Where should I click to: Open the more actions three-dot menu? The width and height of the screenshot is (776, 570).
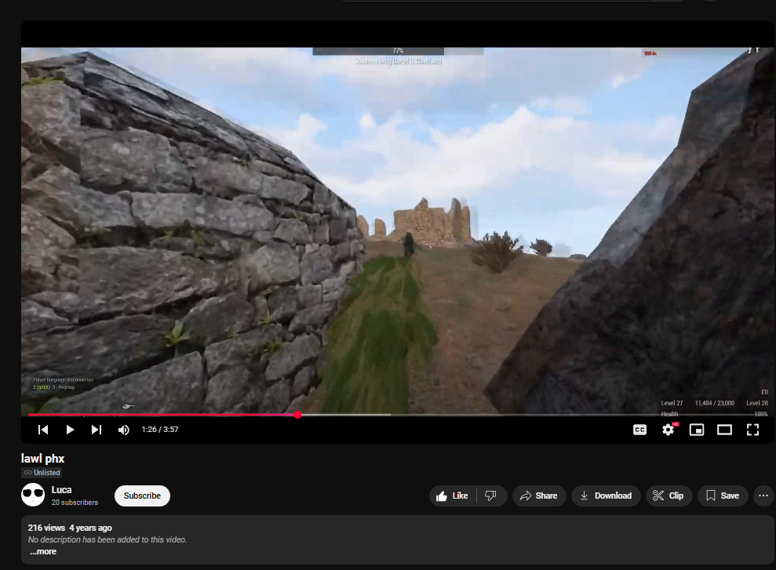pos(763,496)
